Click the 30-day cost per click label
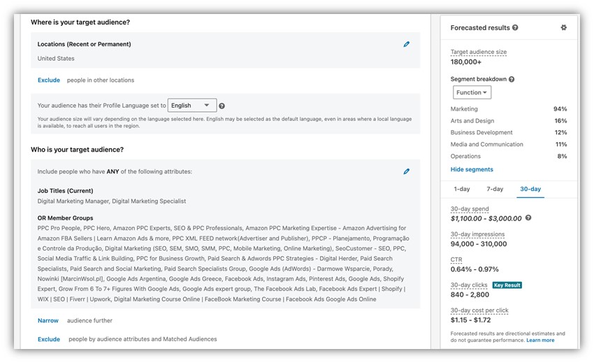 click(479, 310)
